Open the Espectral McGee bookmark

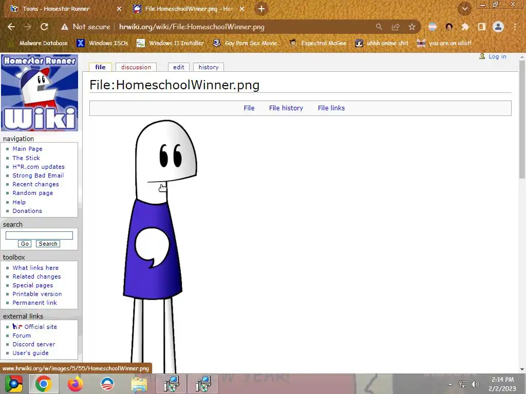point(318,43)
